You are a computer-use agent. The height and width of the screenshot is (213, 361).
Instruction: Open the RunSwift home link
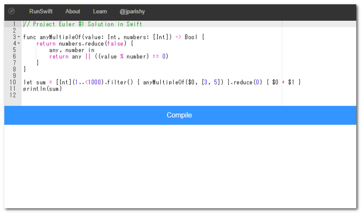(41, 11)
